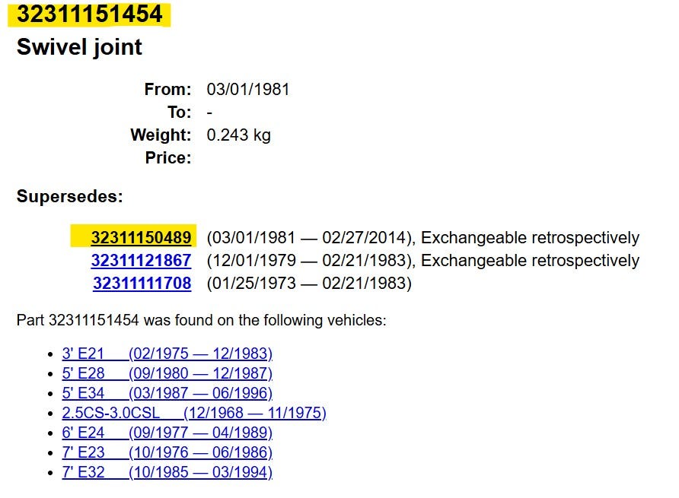Click the highlighted part number 32311151454 heading
This screenshot has width=679, height=498.
point(89,14)
